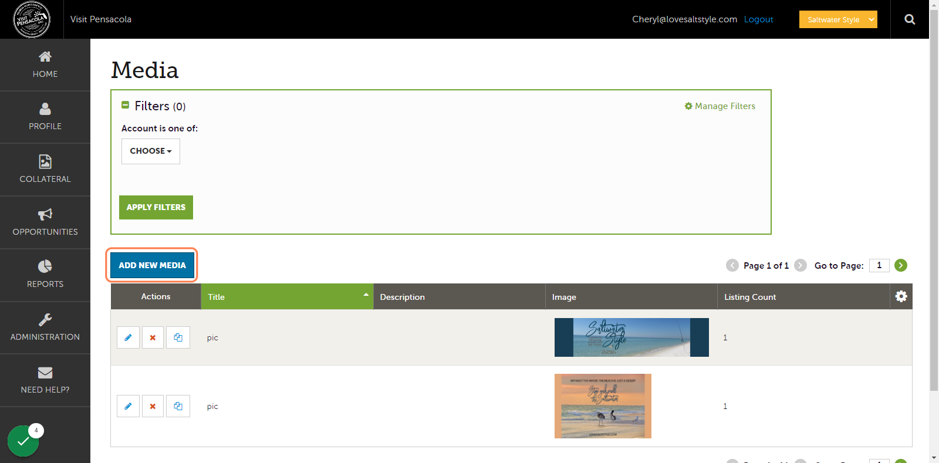
Task: Open the orange sunset heron thumbnail
Action: [x=603, y=406]
